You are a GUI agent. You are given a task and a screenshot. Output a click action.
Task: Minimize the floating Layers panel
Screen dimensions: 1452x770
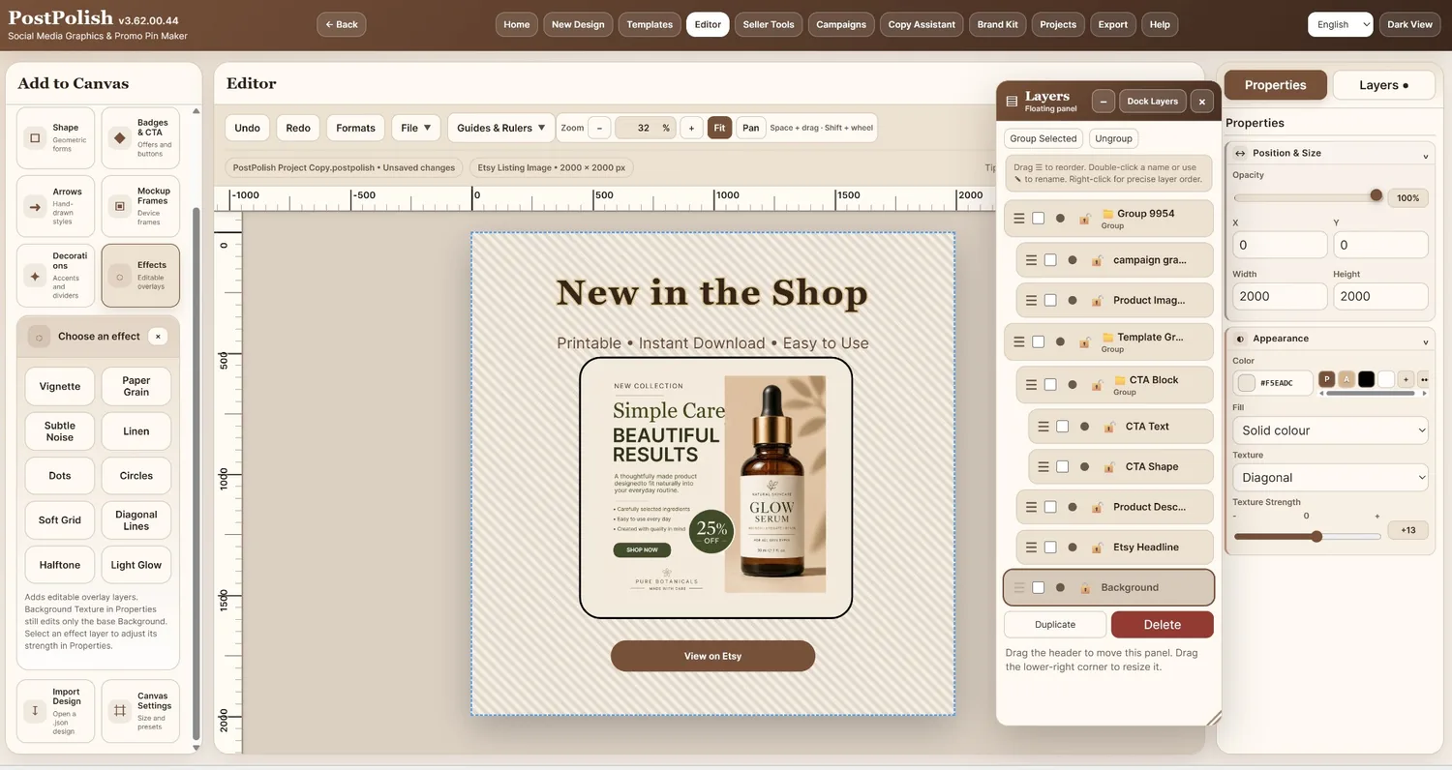pyautogui.click(x=1103, y=101)
